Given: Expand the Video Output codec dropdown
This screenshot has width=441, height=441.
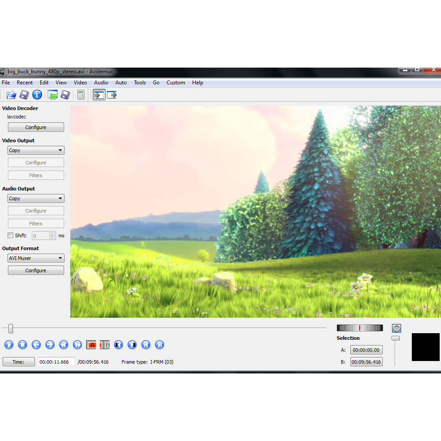Looking at the screenshot, I should pos(36,150).
